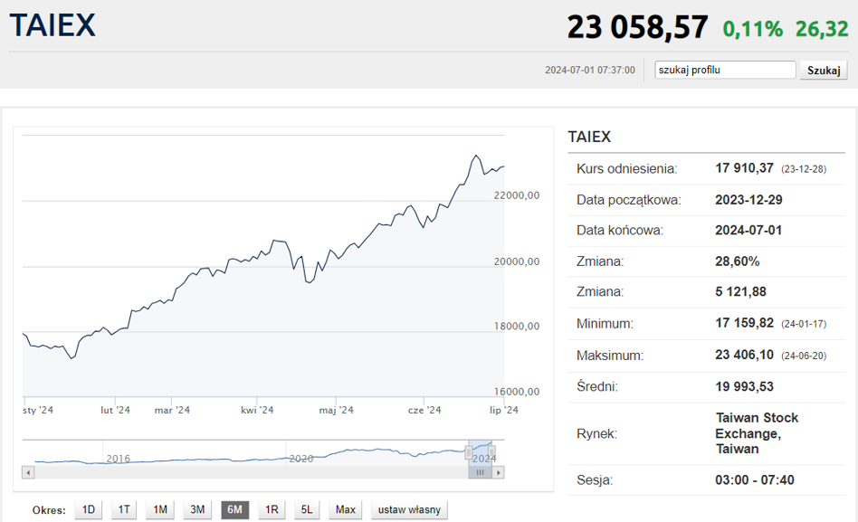Click the maximum value 23 406,10

744,355
